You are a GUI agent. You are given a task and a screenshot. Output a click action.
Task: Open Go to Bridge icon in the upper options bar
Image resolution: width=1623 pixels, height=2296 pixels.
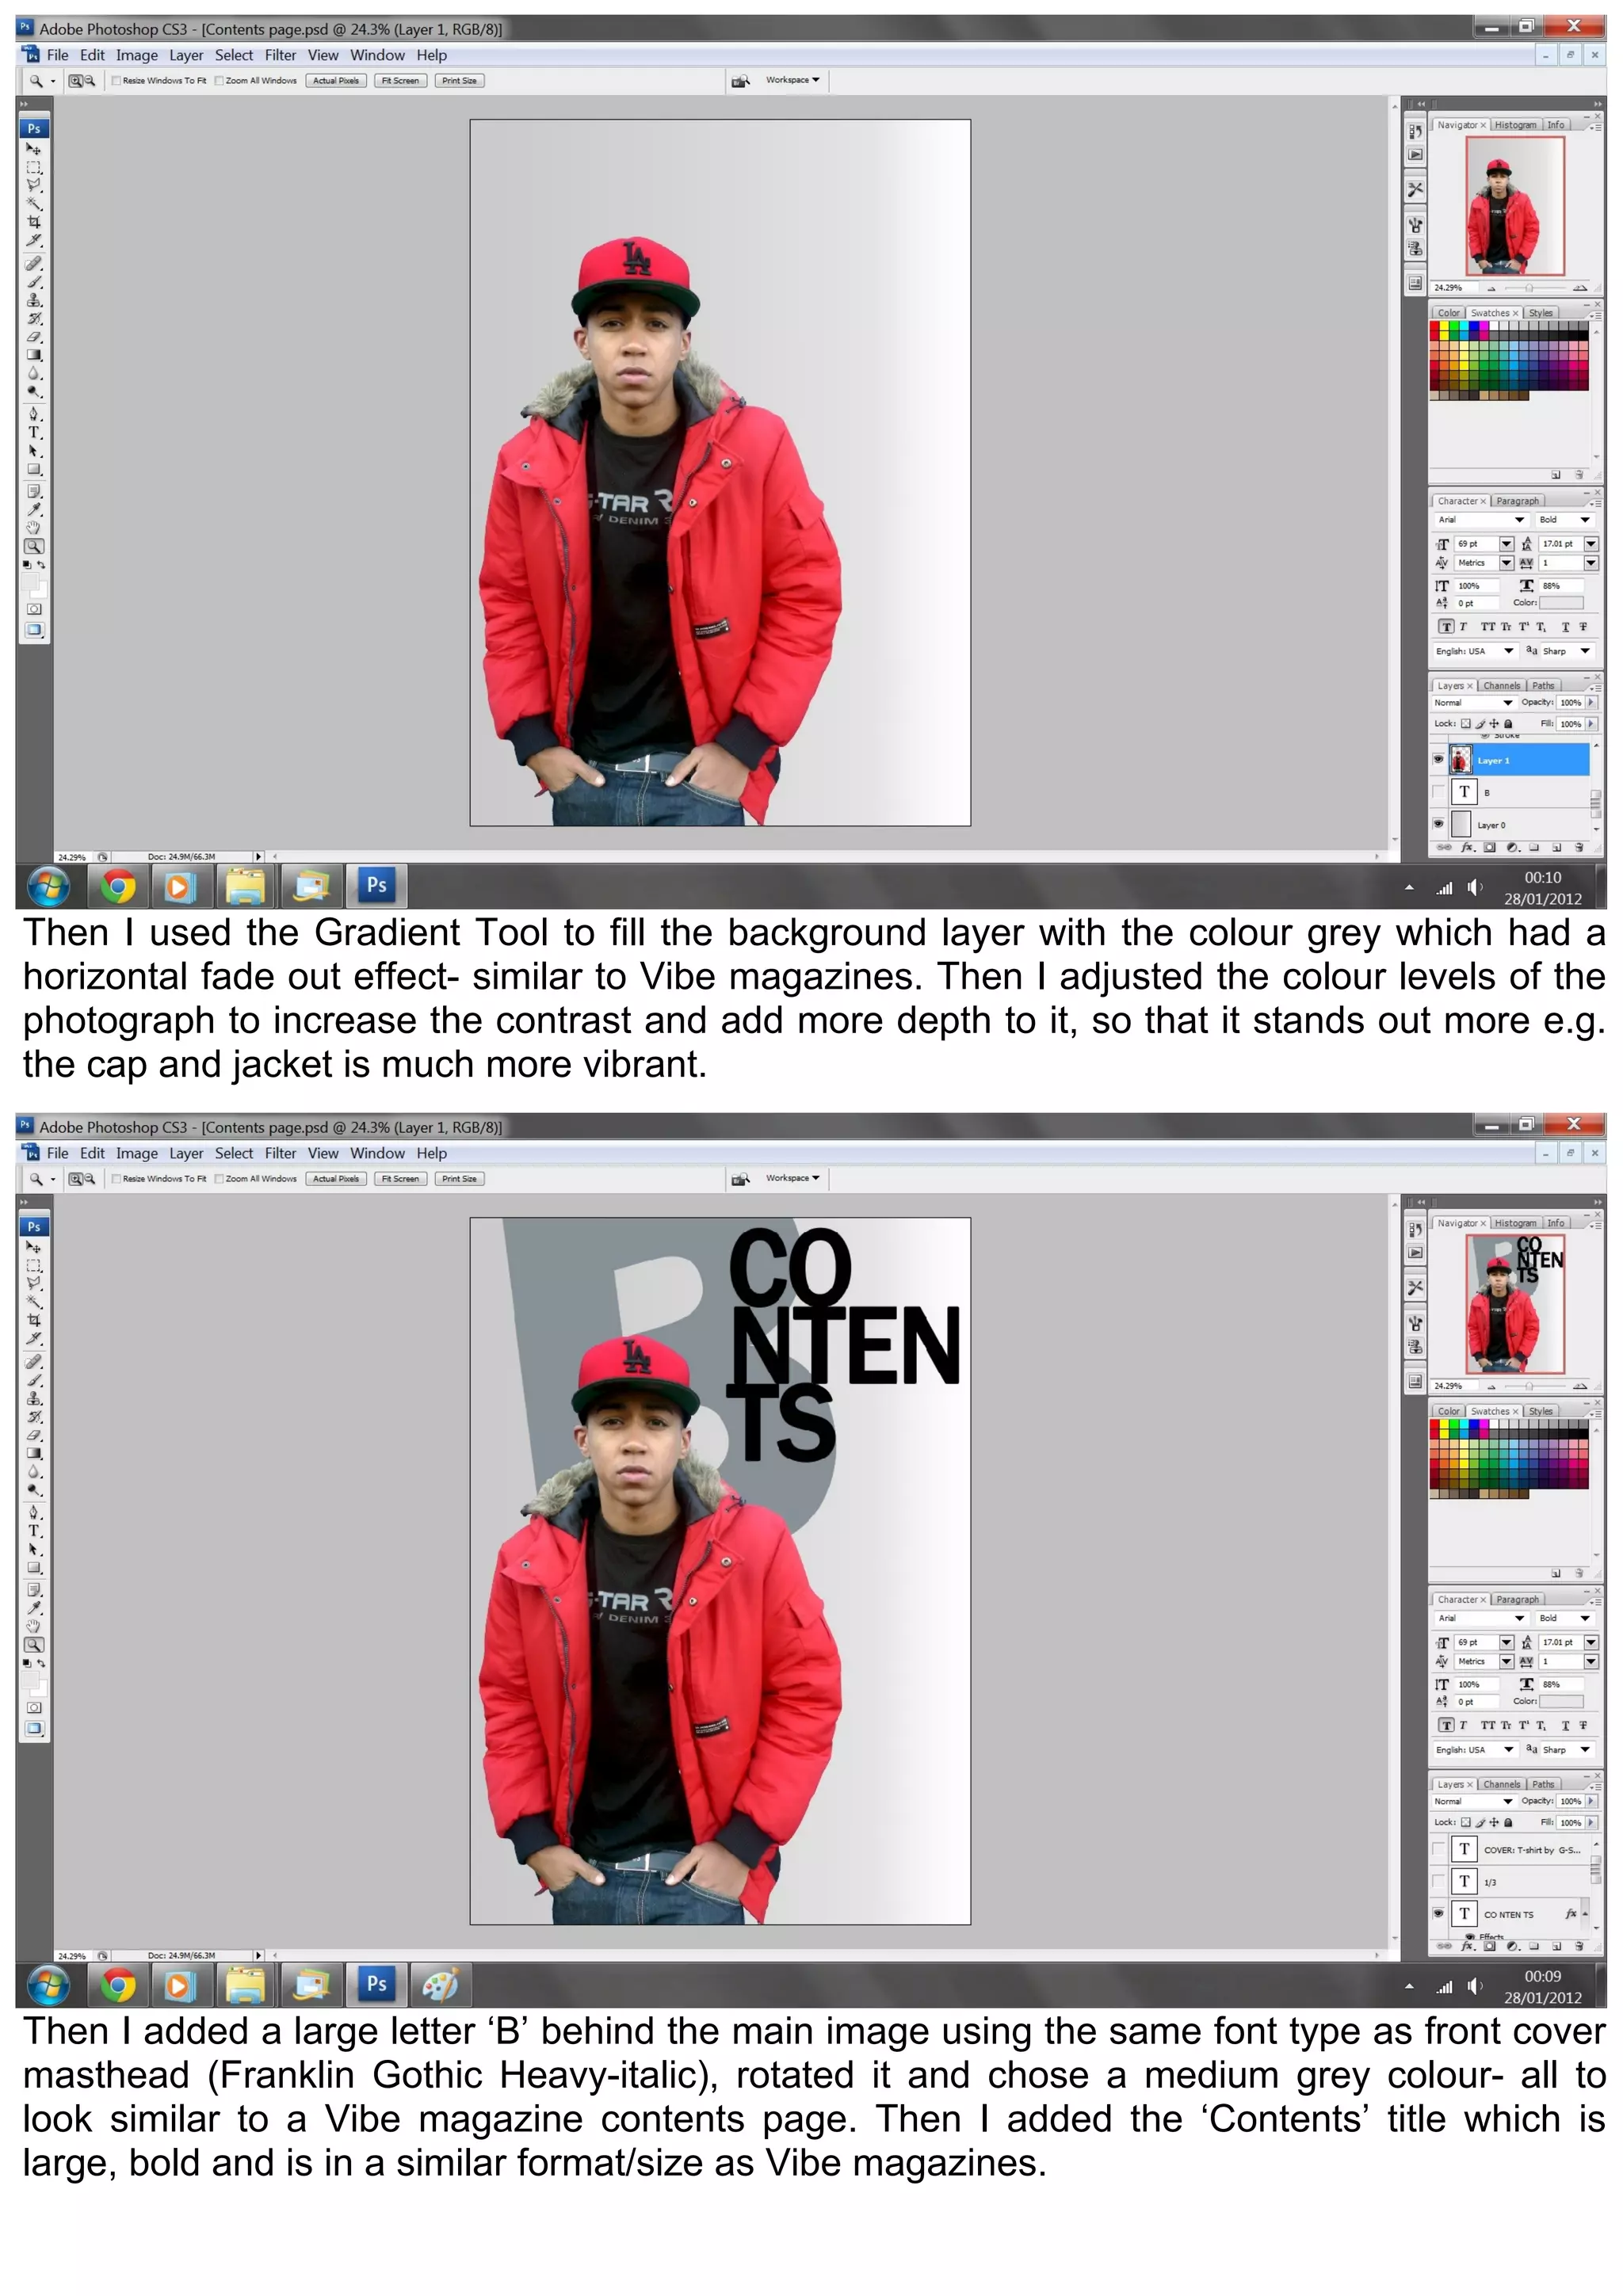click(740, 81)
